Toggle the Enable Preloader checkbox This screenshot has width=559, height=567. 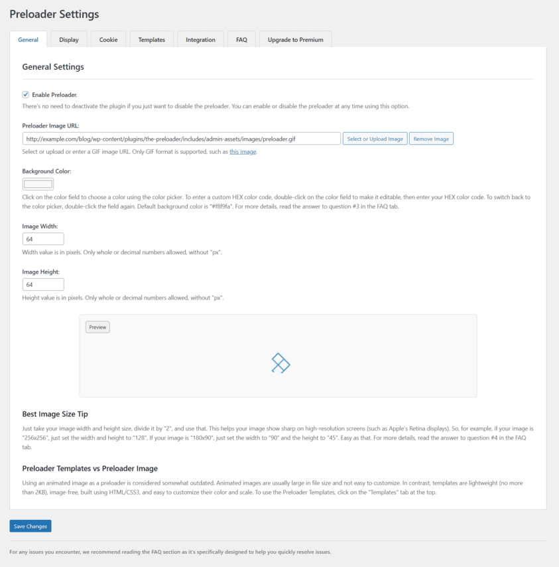[x=26, y=95]
